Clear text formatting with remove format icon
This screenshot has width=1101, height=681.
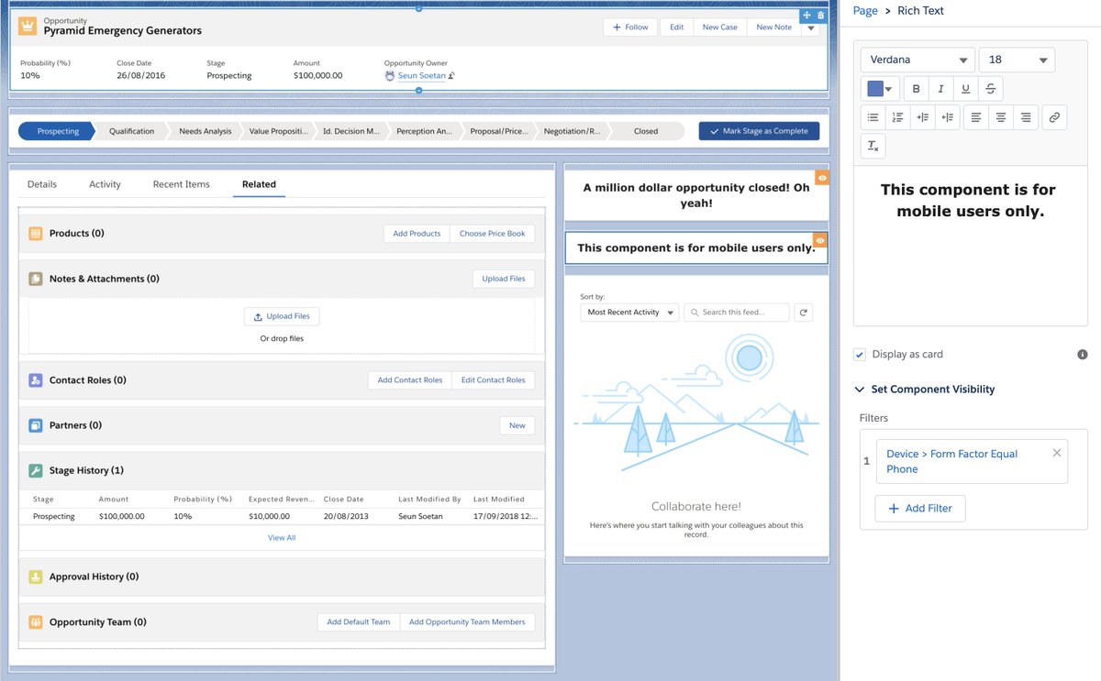click(872, 145)
